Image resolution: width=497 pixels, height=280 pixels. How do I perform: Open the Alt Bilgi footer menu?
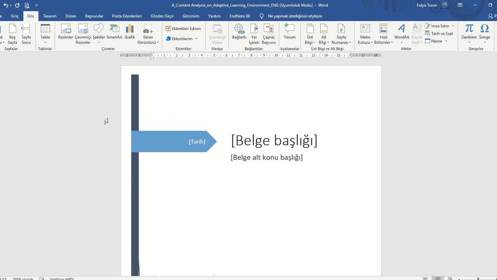(323, 34)
